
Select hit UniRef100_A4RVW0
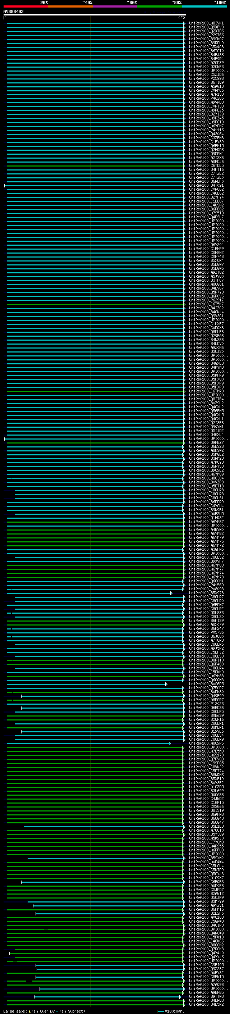point(206,530)
